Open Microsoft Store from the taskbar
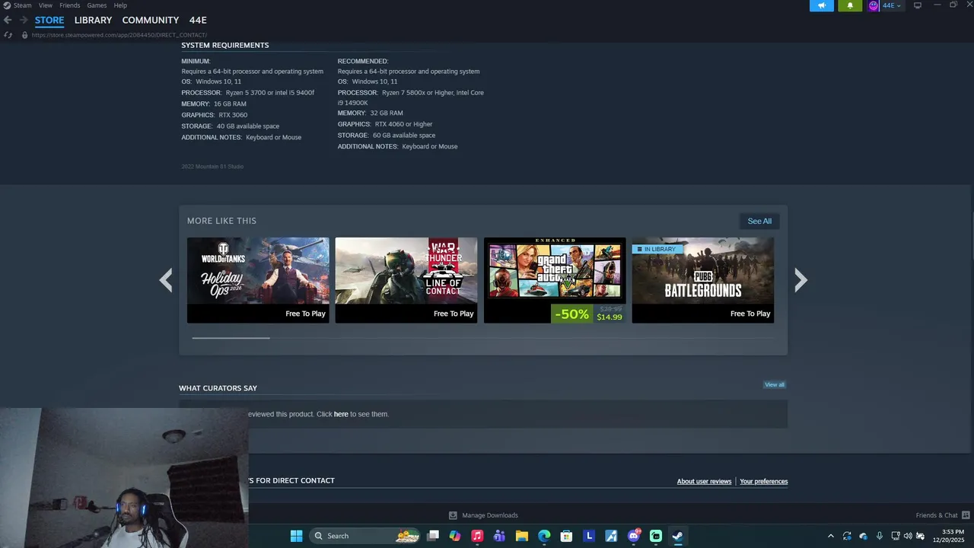The height and width of the screenshot is (548, 974). click(x=566, y=536)
